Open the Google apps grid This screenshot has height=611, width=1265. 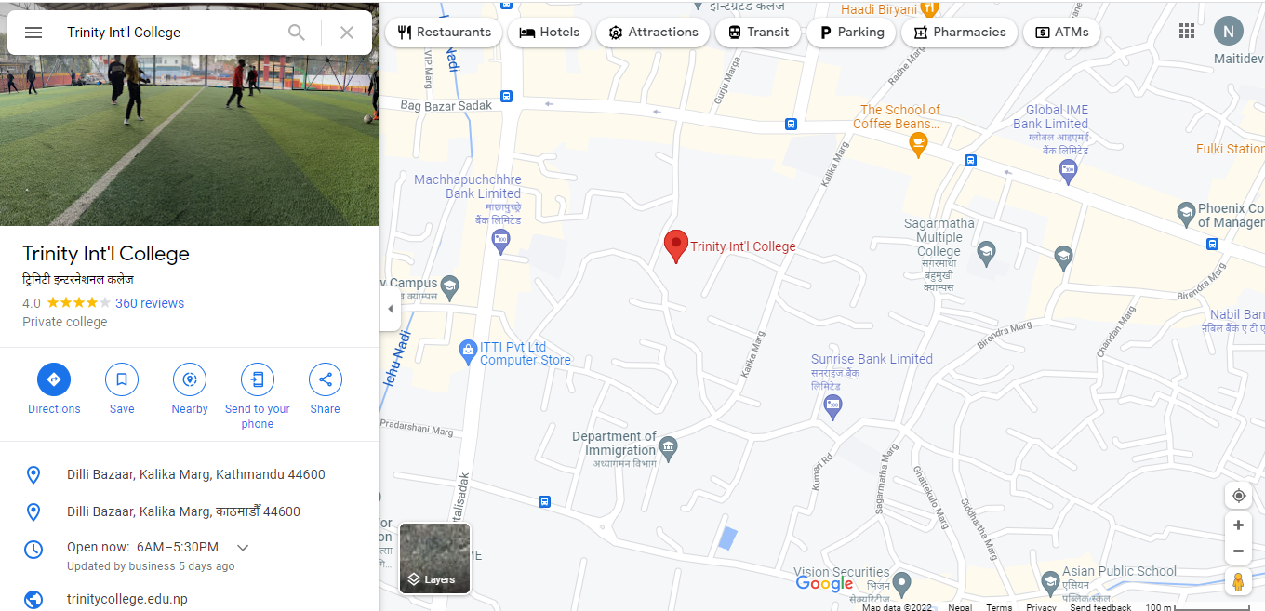(x=1187, y=31)
